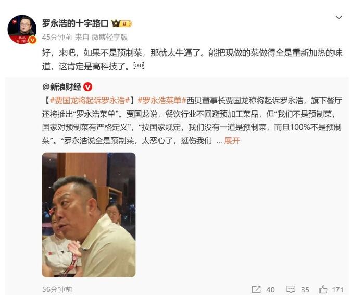Viewport: 351px width, 295px height.
Task: Open the attached photo thumbnail
Action: [x=89, y=215]
